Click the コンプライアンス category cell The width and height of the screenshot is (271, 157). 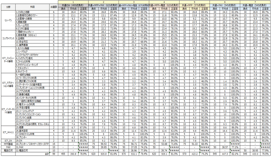pyautogui.click(x=8, y=39)
